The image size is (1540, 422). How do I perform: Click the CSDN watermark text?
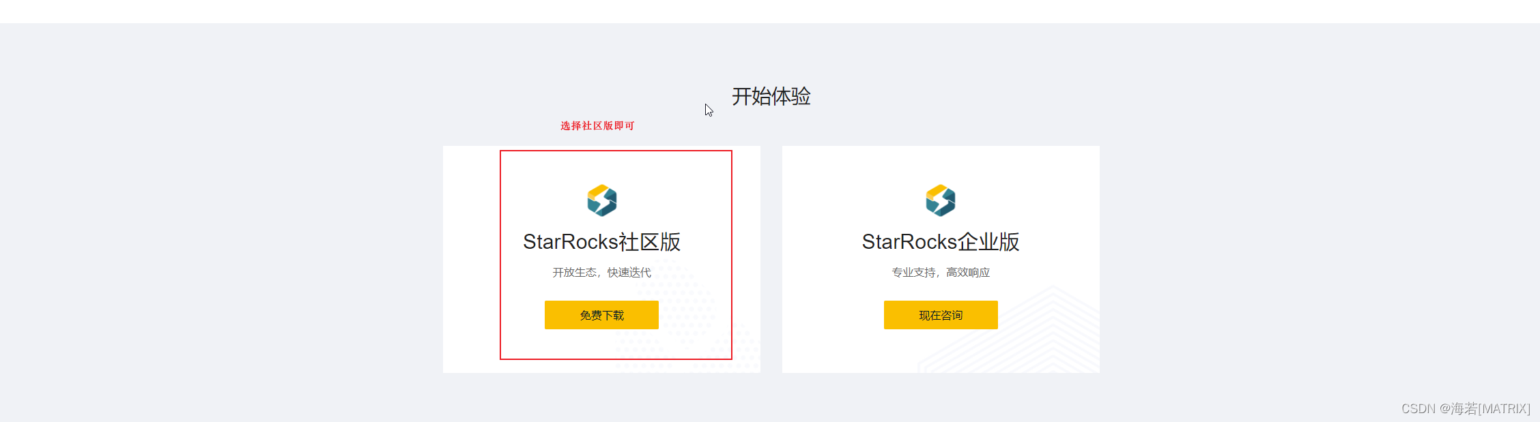coord(1418,408)
